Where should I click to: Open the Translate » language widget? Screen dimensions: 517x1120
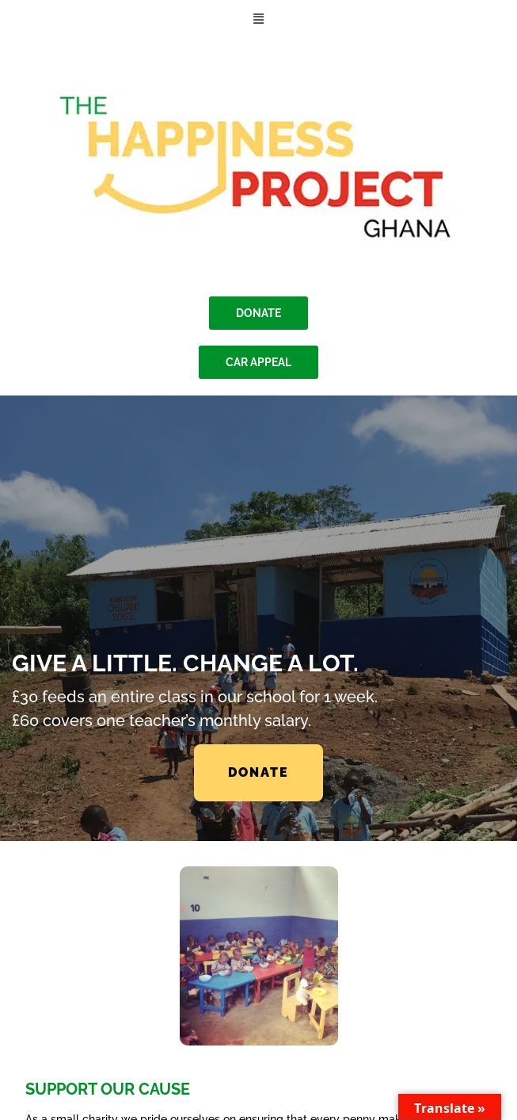(x=450, y=1107)
